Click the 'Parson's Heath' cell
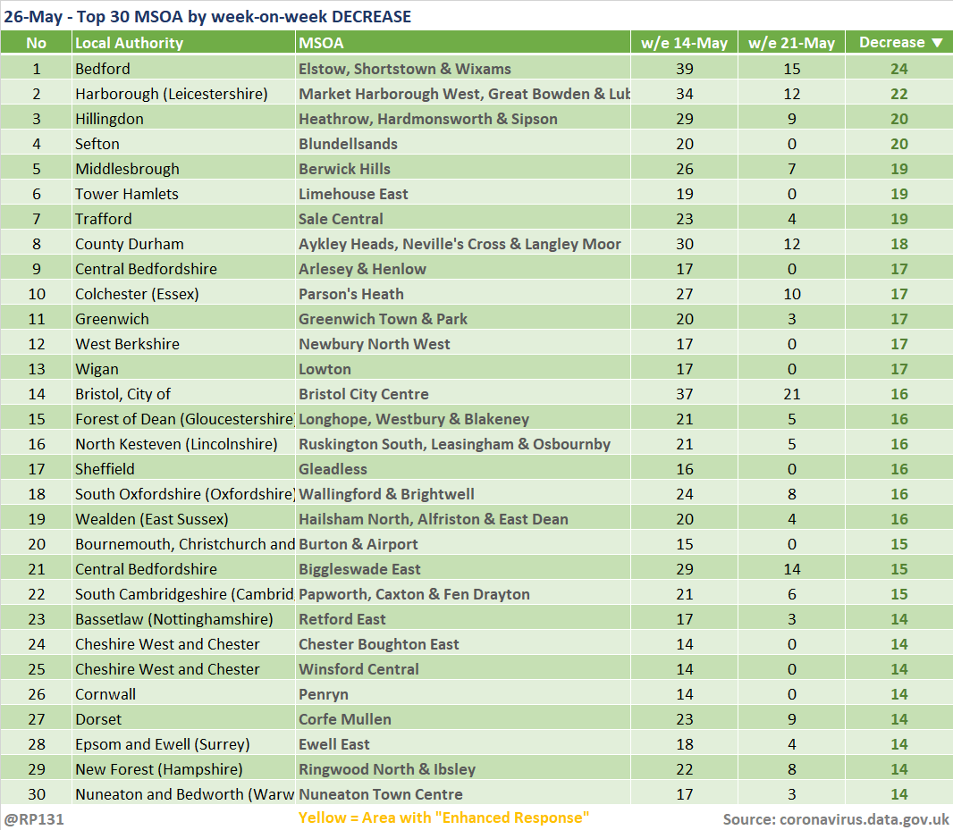The height and width of the screenshot is (830, 953). pyautogui.click(x=463, y=293)
